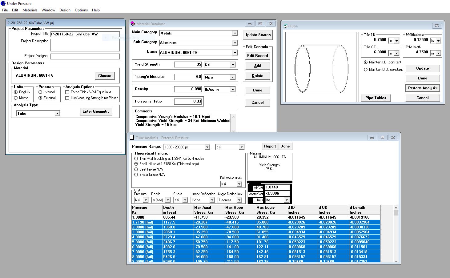450x278 pixels.
Task: Open the File menu
Action: pyautogui.click(x=5, y=10)
